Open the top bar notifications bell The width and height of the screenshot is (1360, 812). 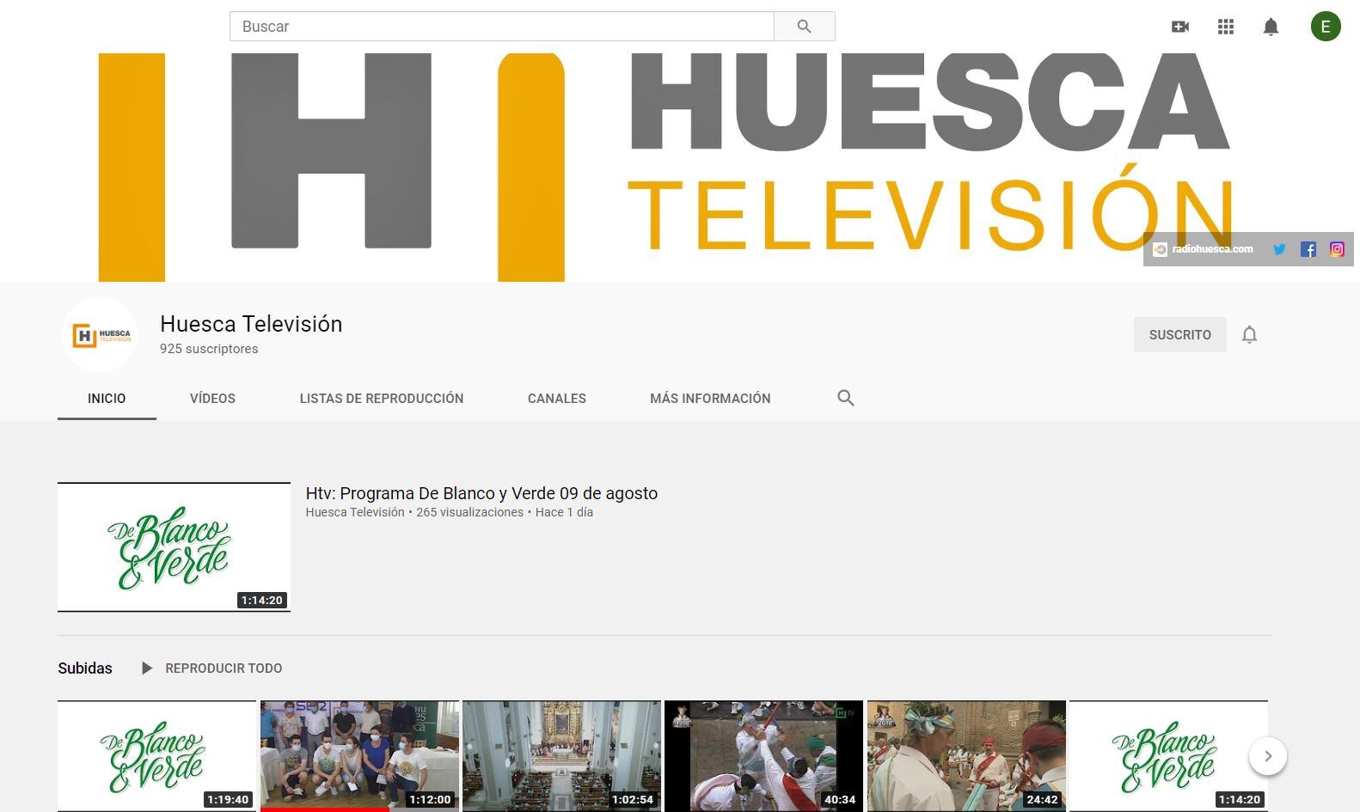(1271, 27)
